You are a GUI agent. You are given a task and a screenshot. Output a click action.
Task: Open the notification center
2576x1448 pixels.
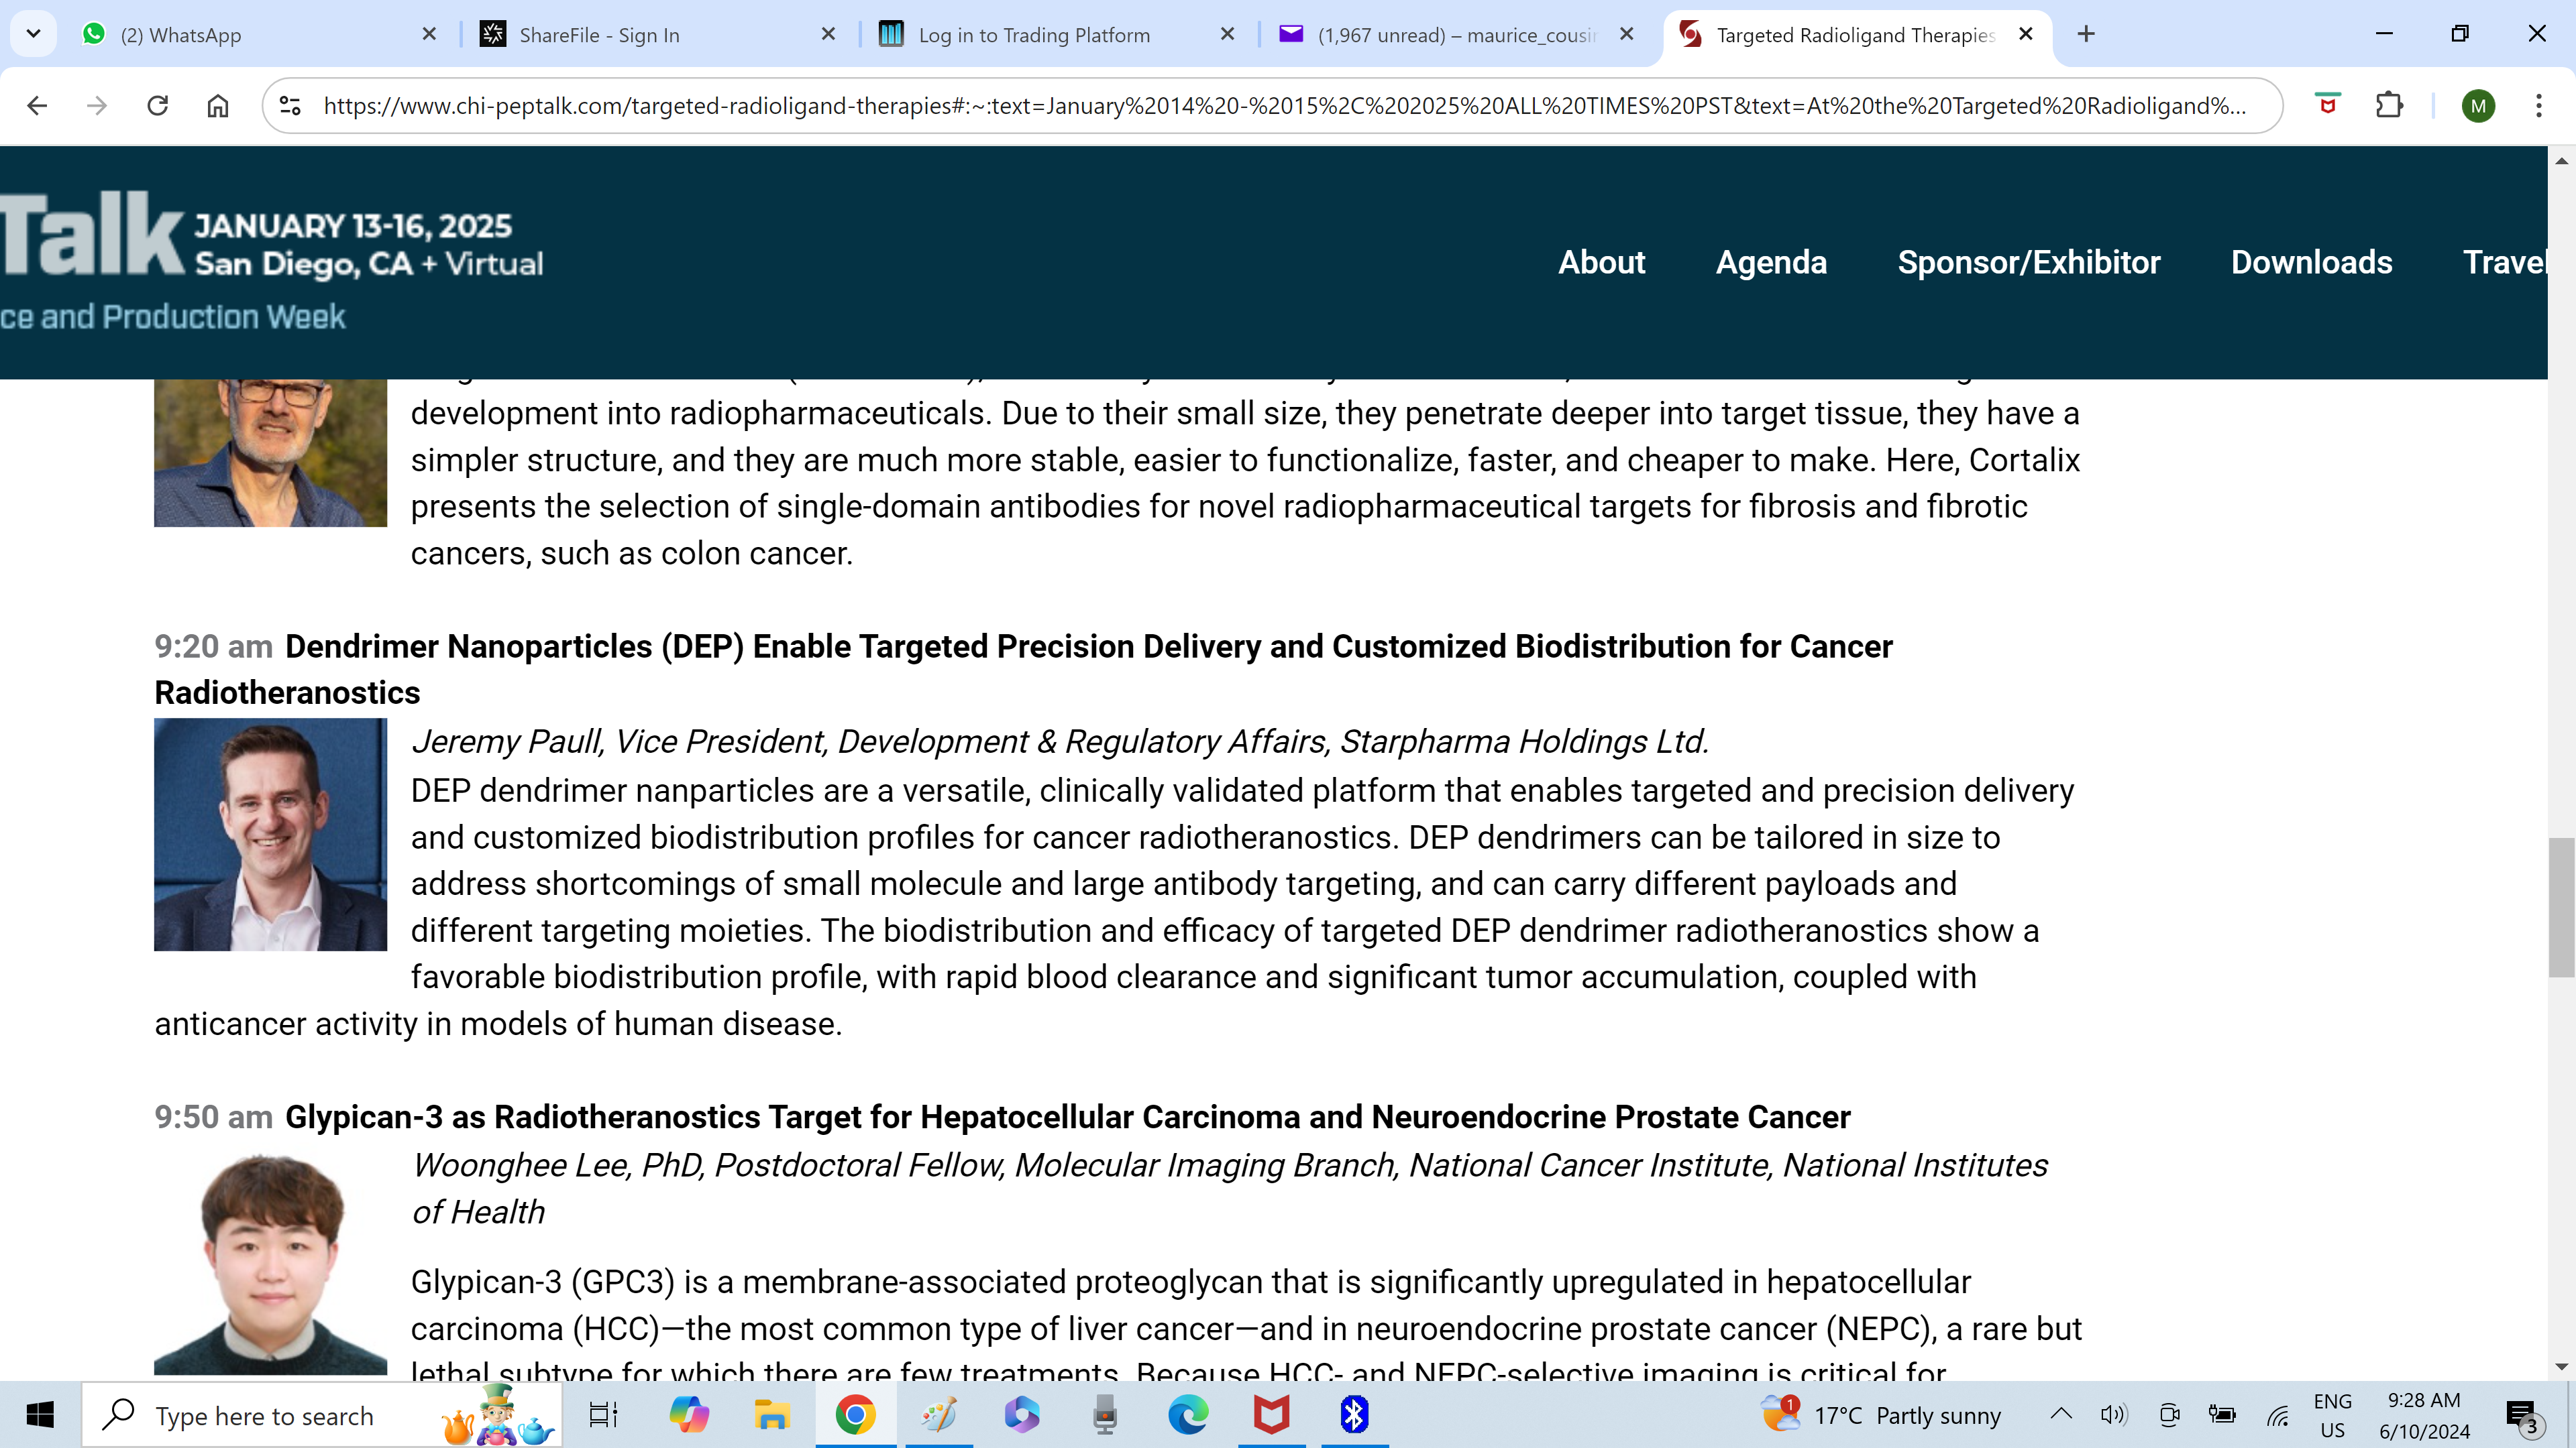2522,1415
